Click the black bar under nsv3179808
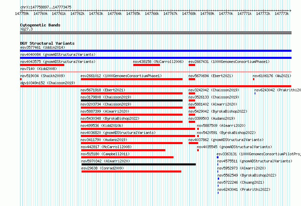The height and width of the screenshot is (206, 301). click(132, 100)
